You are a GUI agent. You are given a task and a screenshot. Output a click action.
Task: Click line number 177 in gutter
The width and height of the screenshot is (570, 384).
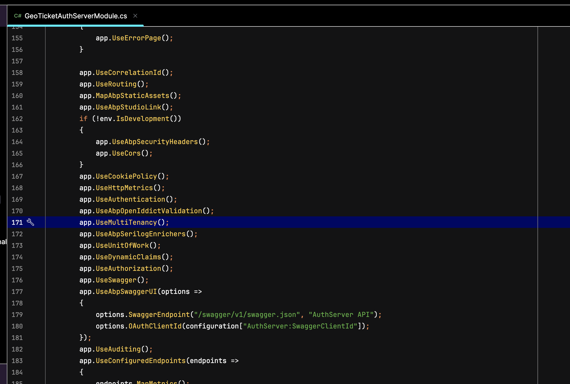(17, 292)
